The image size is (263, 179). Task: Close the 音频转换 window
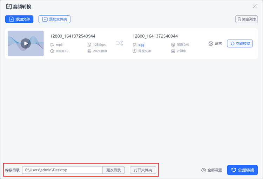pyautogui.click(x=255, y=7)
